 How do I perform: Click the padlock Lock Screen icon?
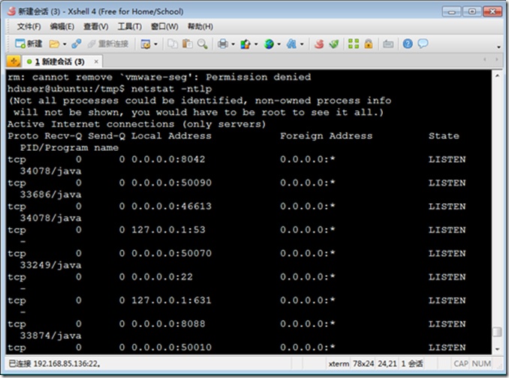[369, 43]
